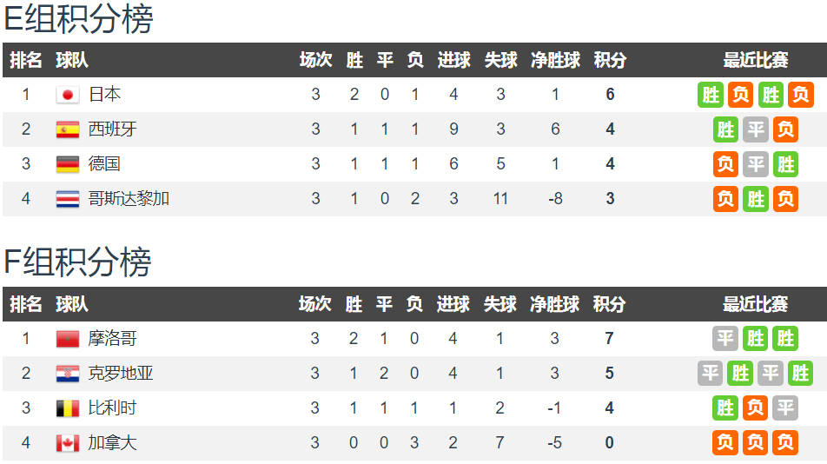Screen dimensions: 827x464
Task: Click the Germany flag icon
Action: pos(68,164)
